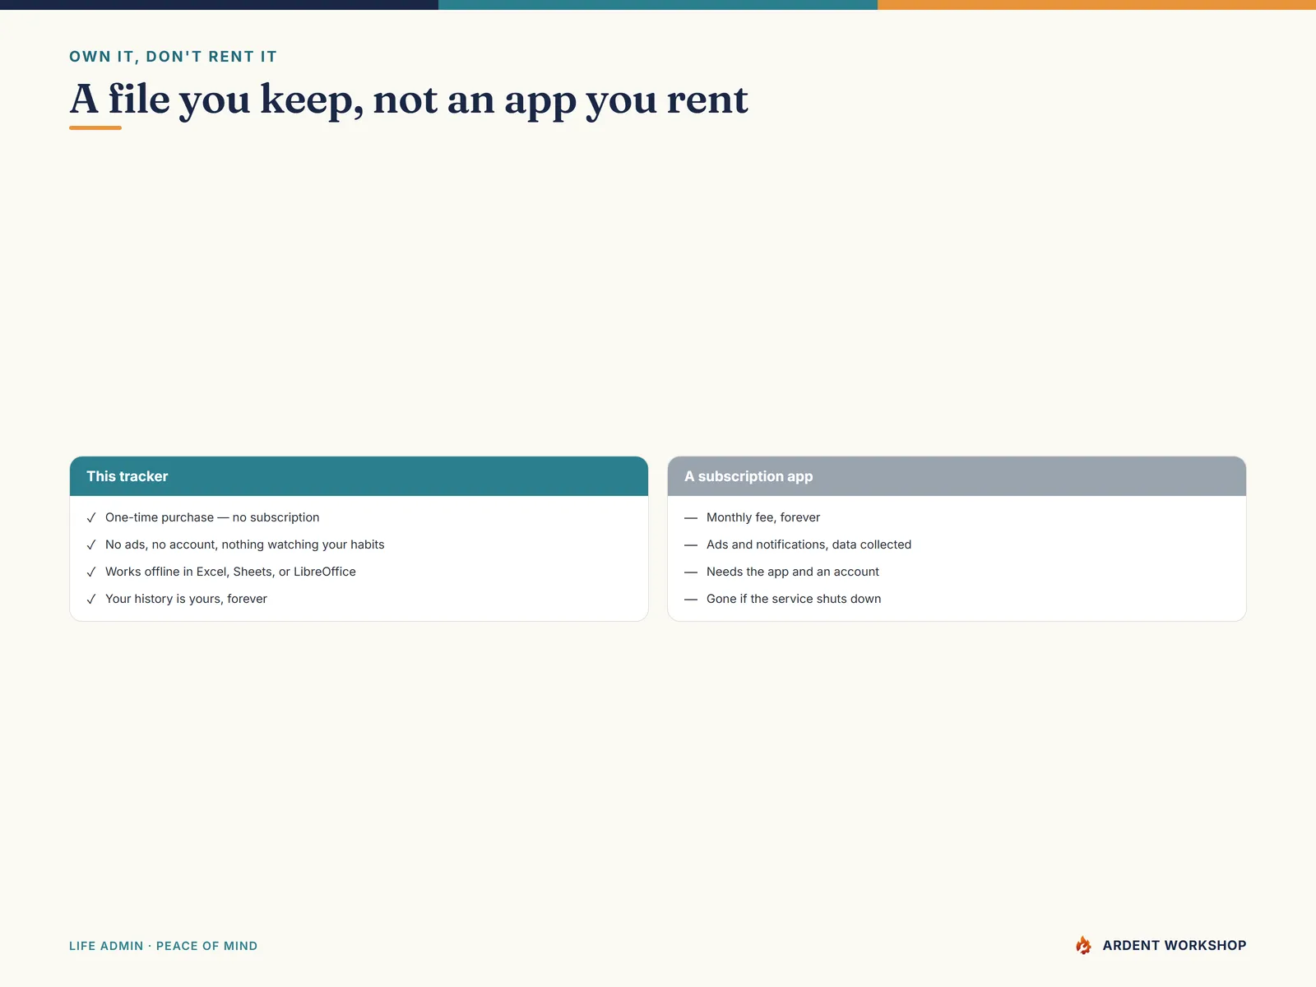Click 'Needs the app and an account' line
This screenshot has height=987, width=1316.
pos(793,572)
